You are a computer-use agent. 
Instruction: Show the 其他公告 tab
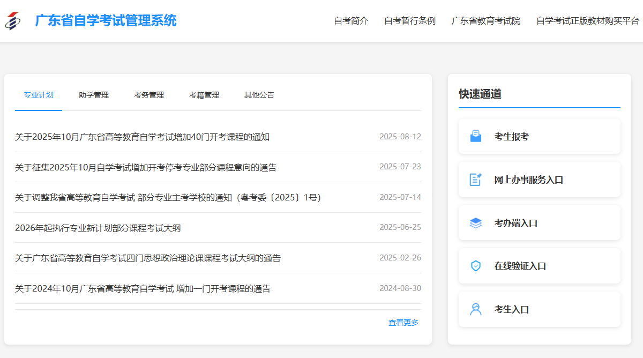click(x=259, y=95)
